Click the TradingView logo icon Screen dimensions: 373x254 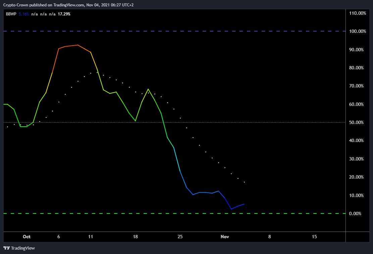(7, 248)
